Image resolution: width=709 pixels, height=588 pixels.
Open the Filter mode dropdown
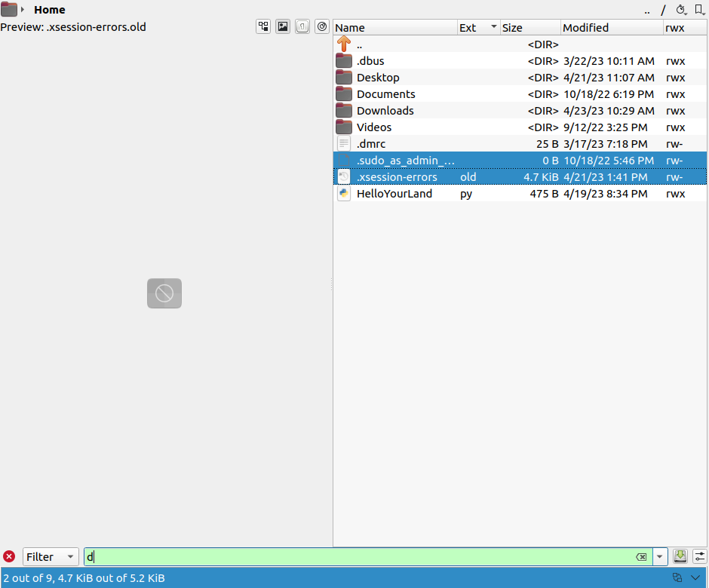point(51,557)
